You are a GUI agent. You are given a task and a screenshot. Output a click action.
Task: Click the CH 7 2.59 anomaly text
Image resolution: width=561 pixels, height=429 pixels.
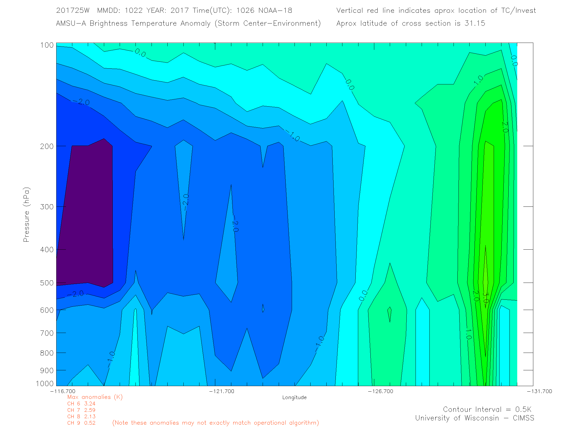[x=81, y=410]
